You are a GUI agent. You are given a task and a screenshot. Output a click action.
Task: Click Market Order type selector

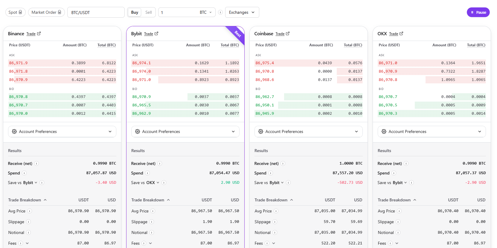(x=46, y=12)
